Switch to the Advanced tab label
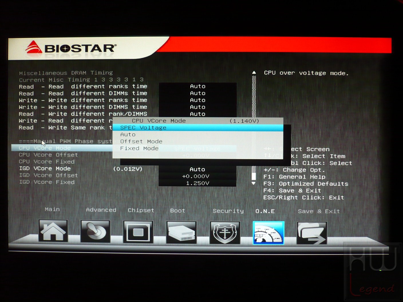Screen dimensions: 403x302 tap(101, 210)
